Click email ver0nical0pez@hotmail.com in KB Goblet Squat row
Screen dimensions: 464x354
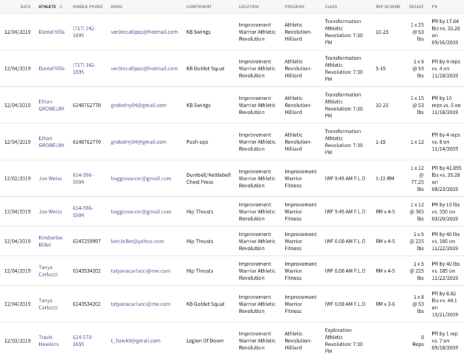(x=145, y=68)
